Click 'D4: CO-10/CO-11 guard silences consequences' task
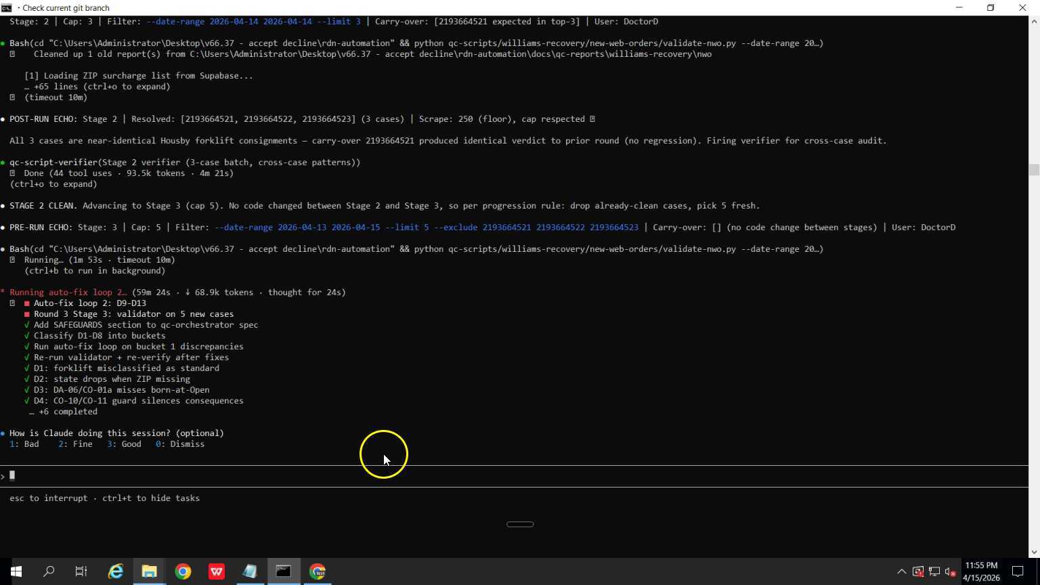Image resolution: width=1040 pixels, height=585 pixels. pyautogui.click(x=139, y=401)
